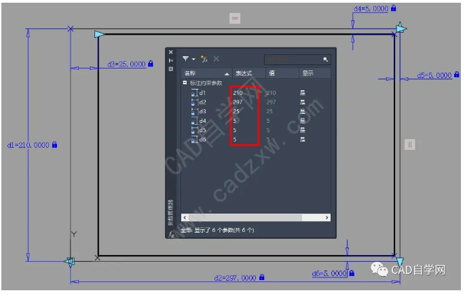The height and width of the screenshot is (295, 465).
Task: Select the d2=297.0000 dimension constraint label
Action: (235, 278)
